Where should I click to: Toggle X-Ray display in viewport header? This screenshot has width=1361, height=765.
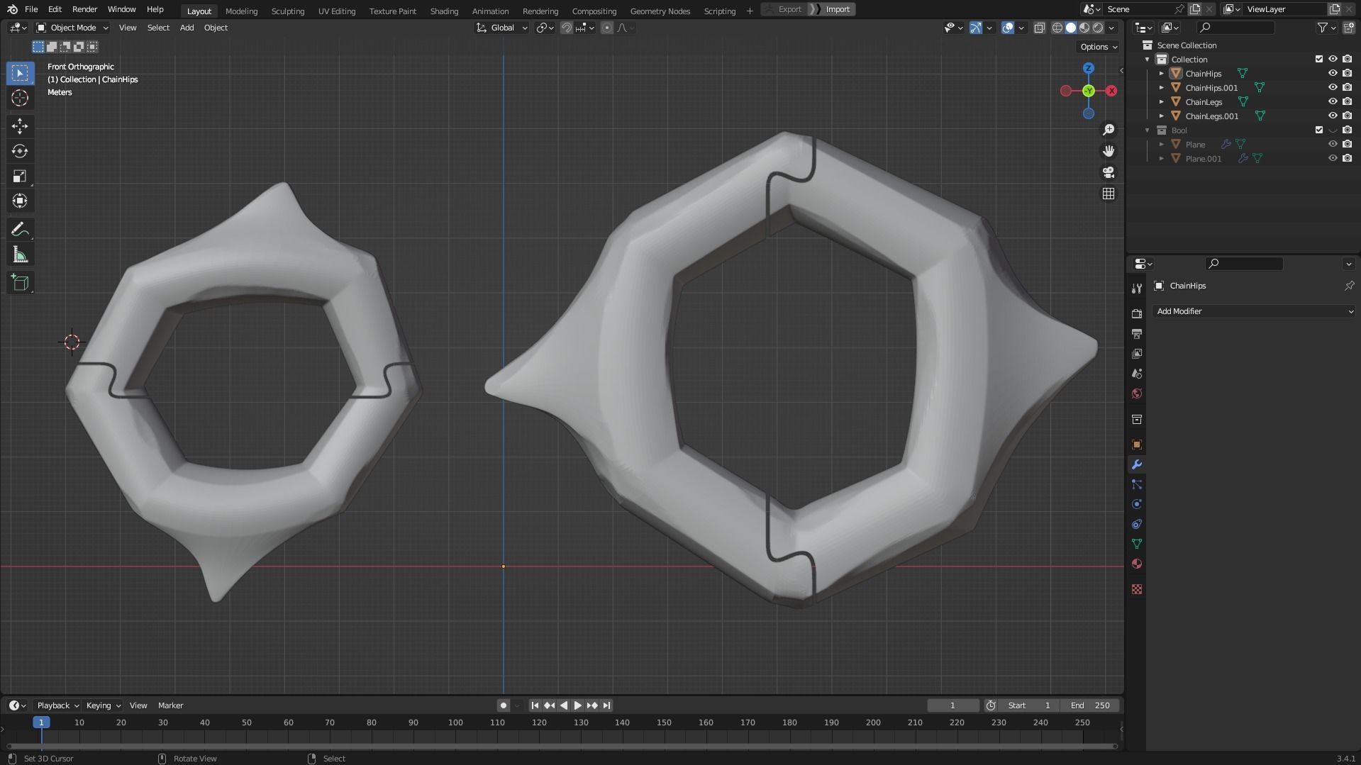tap(1040, 28)
